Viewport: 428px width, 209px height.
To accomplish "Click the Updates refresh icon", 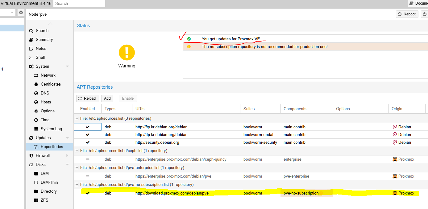I will pyautogui.click(x=31, y=138).
